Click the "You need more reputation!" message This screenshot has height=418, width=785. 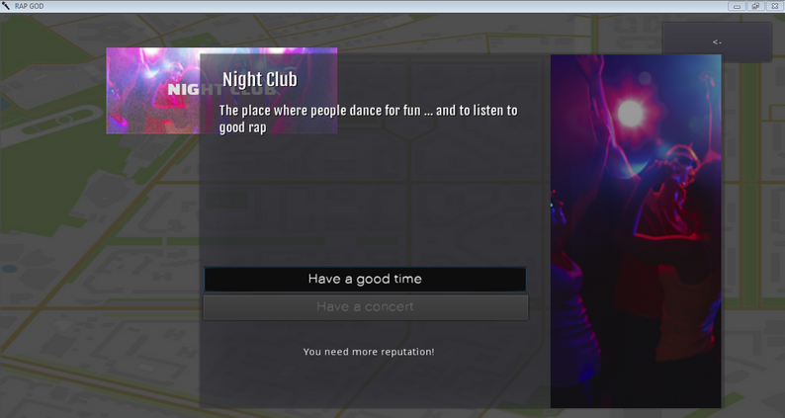point(369,352)
